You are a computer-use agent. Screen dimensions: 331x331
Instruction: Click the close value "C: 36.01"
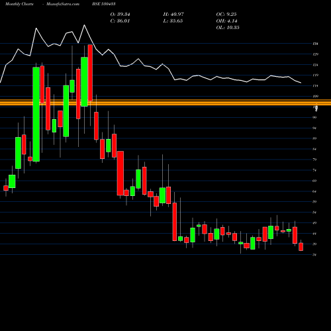(x=120, y=21)
